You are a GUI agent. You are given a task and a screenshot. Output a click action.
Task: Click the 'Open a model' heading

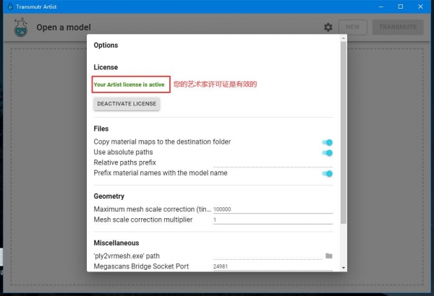[x=64, y=27]
